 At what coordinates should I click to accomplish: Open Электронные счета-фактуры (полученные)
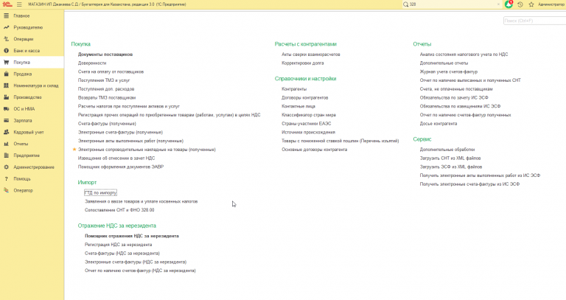[x=121, y=132]
